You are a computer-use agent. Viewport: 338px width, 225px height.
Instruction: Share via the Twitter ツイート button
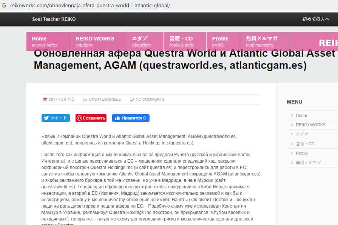pyautogui.click(x=56, y=118)
